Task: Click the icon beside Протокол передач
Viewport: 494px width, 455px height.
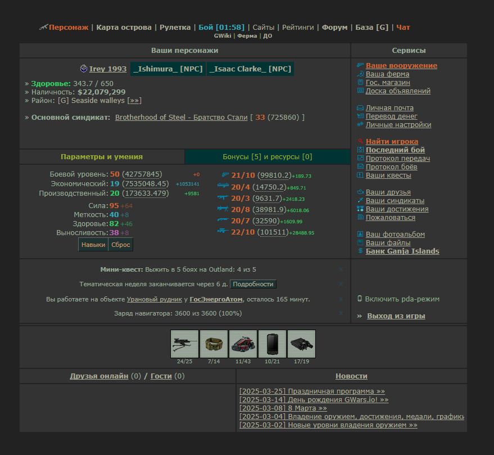Action: [360, 158]
